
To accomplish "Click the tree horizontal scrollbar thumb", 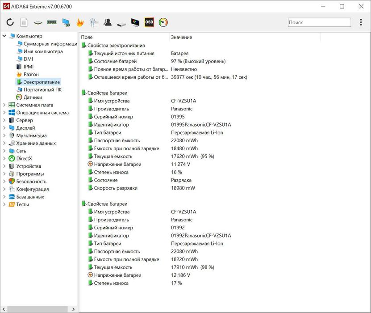I will click(x=38, y=309).
